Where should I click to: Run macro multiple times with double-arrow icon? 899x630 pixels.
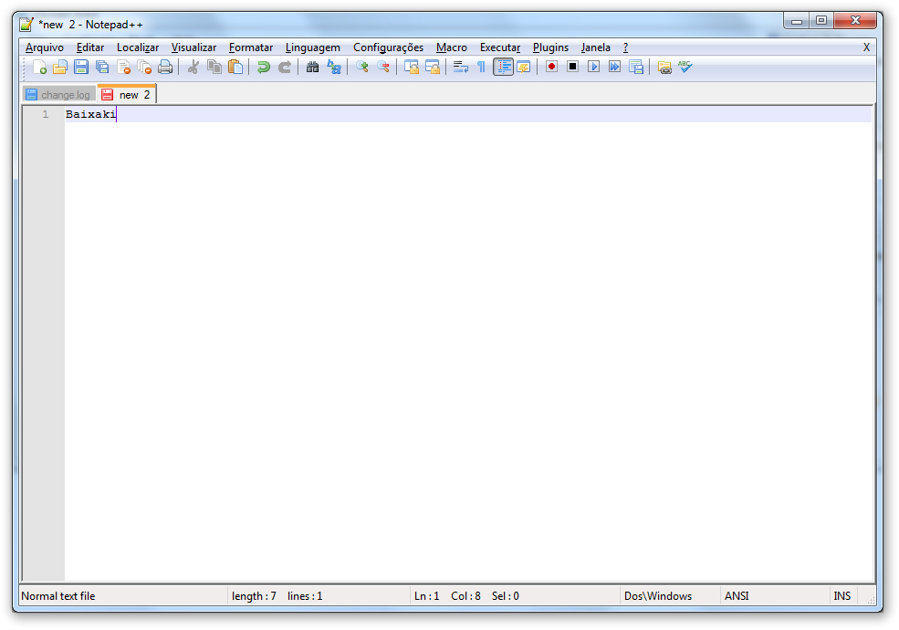pyautogui.click(x=614, y=68)
